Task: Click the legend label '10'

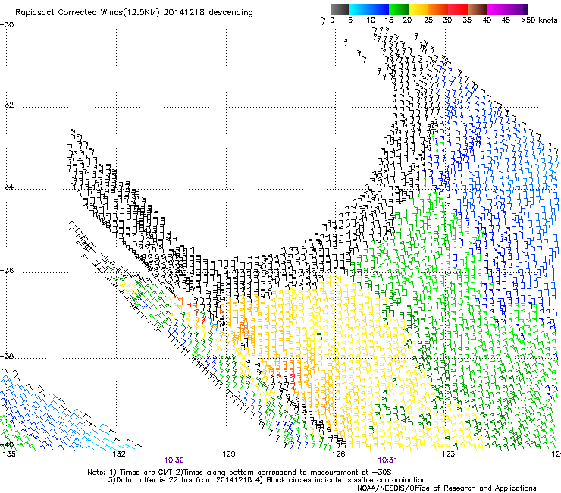Action: [371, 20]
